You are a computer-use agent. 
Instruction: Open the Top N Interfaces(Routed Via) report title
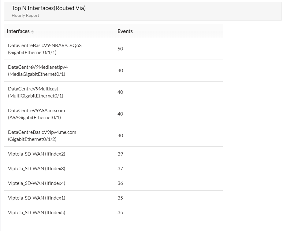[48, 8]
